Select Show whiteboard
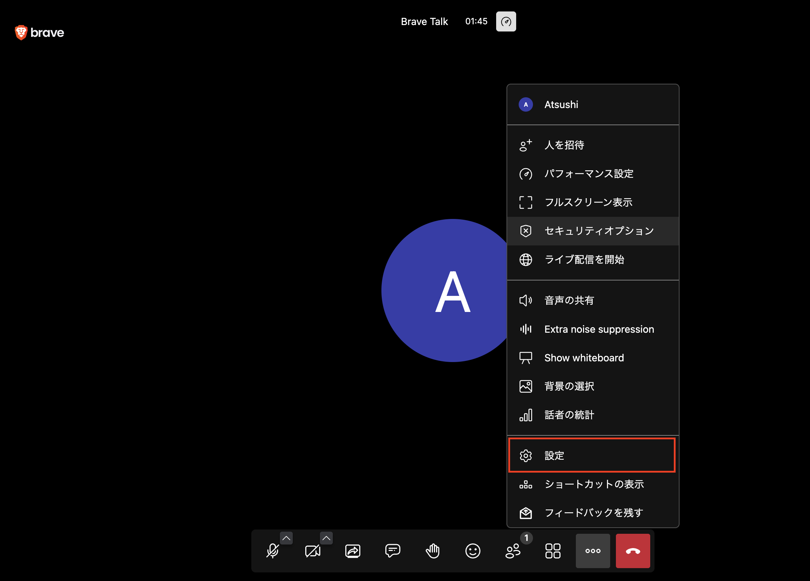The width and height of the screenshot is (810, 581). [x=593, y=358]
